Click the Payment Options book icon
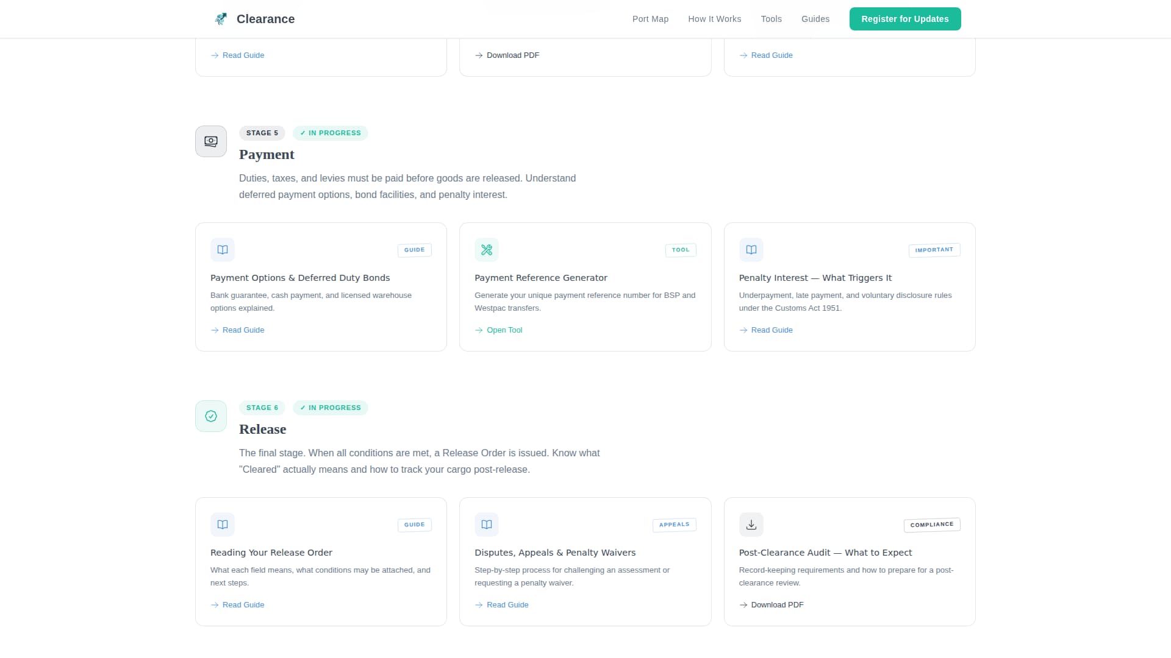The width and height of the screenshot is (1171, 658). point(223,250)
